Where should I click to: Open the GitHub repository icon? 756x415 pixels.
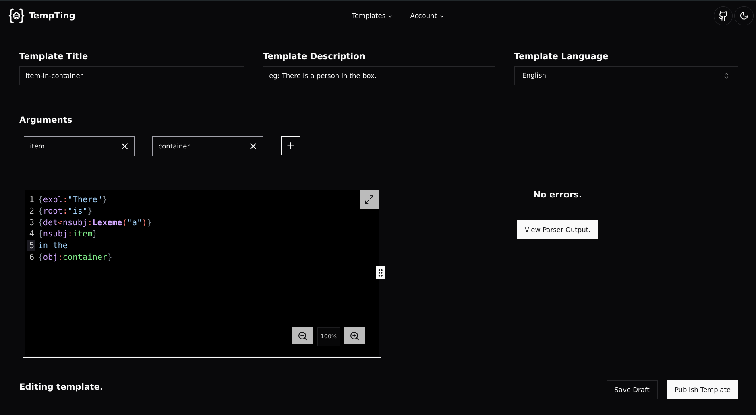(x=723, y=16)
